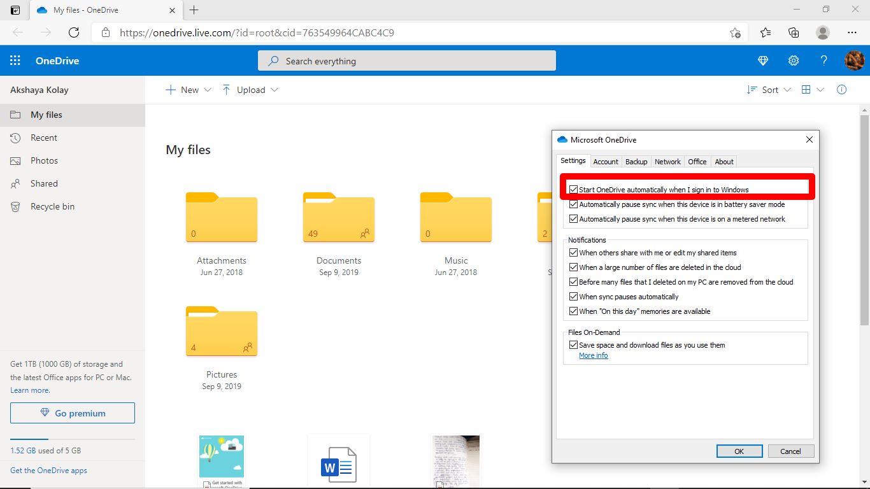The height and width of the screenshot is (489, 870).
Task: Show the details pane info icon
Action: pyautogui.click(x=842, y=90)
